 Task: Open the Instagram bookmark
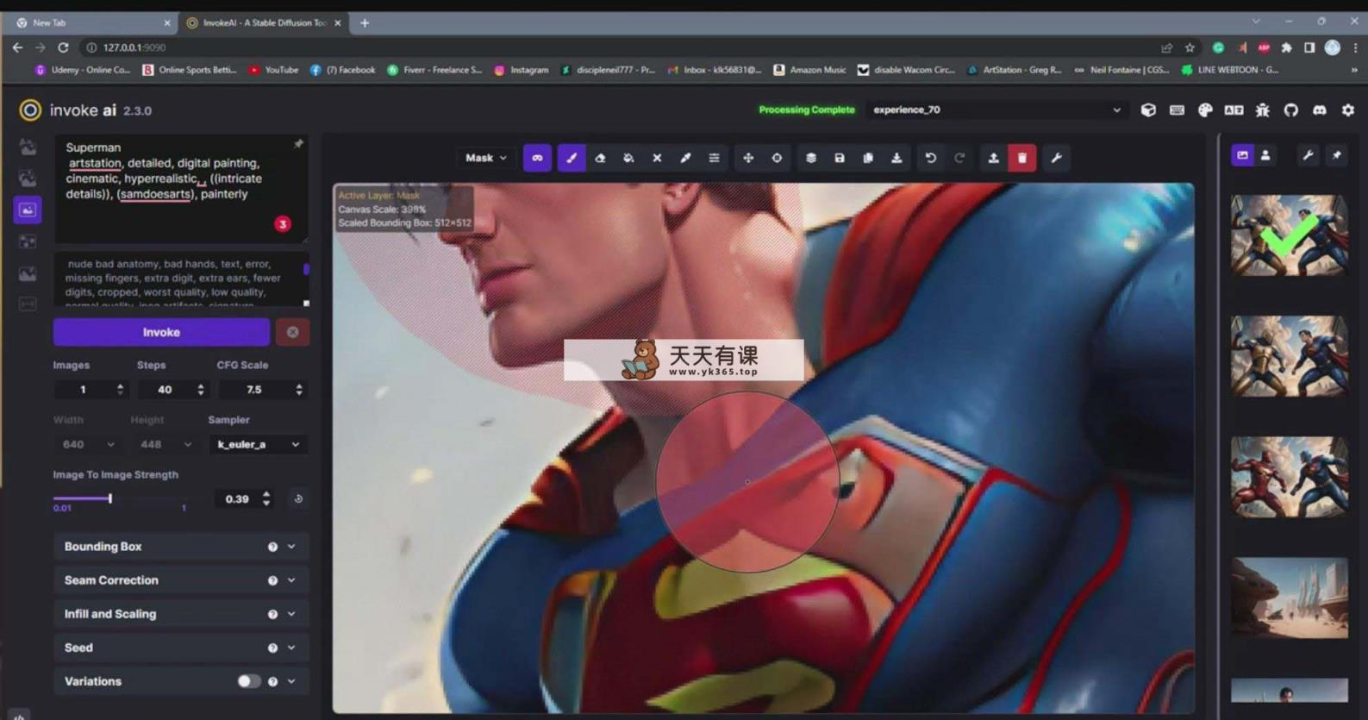(x=521, y=70)
